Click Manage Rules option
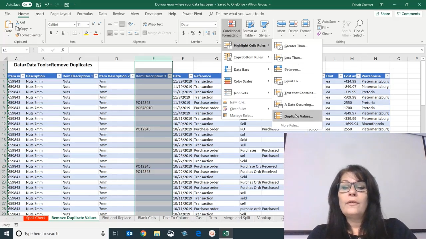This screenshot has width=426, height=239. coord(247,116)
